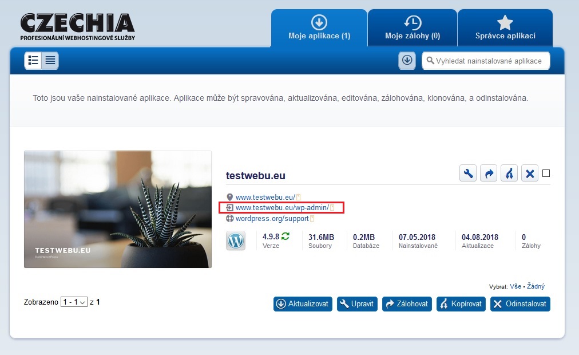
Task: Click the clone icon beside testwebu.eu
Action: point(509,173)
